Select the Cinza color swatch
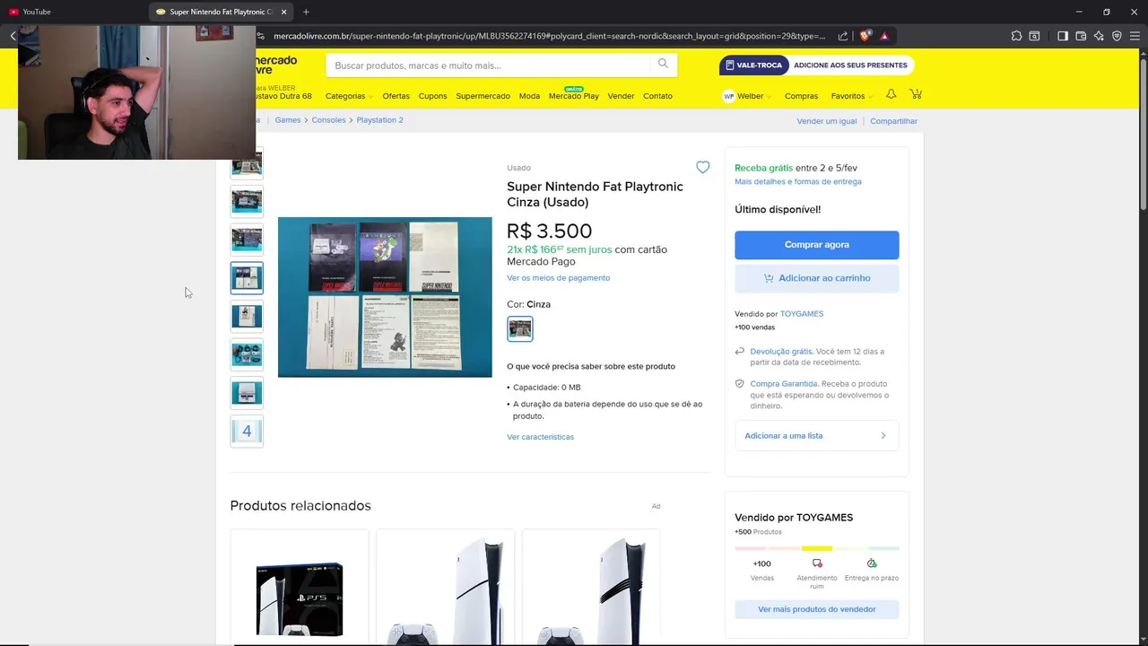This screenshot has width=1148, height=646. tap(520, 328)
